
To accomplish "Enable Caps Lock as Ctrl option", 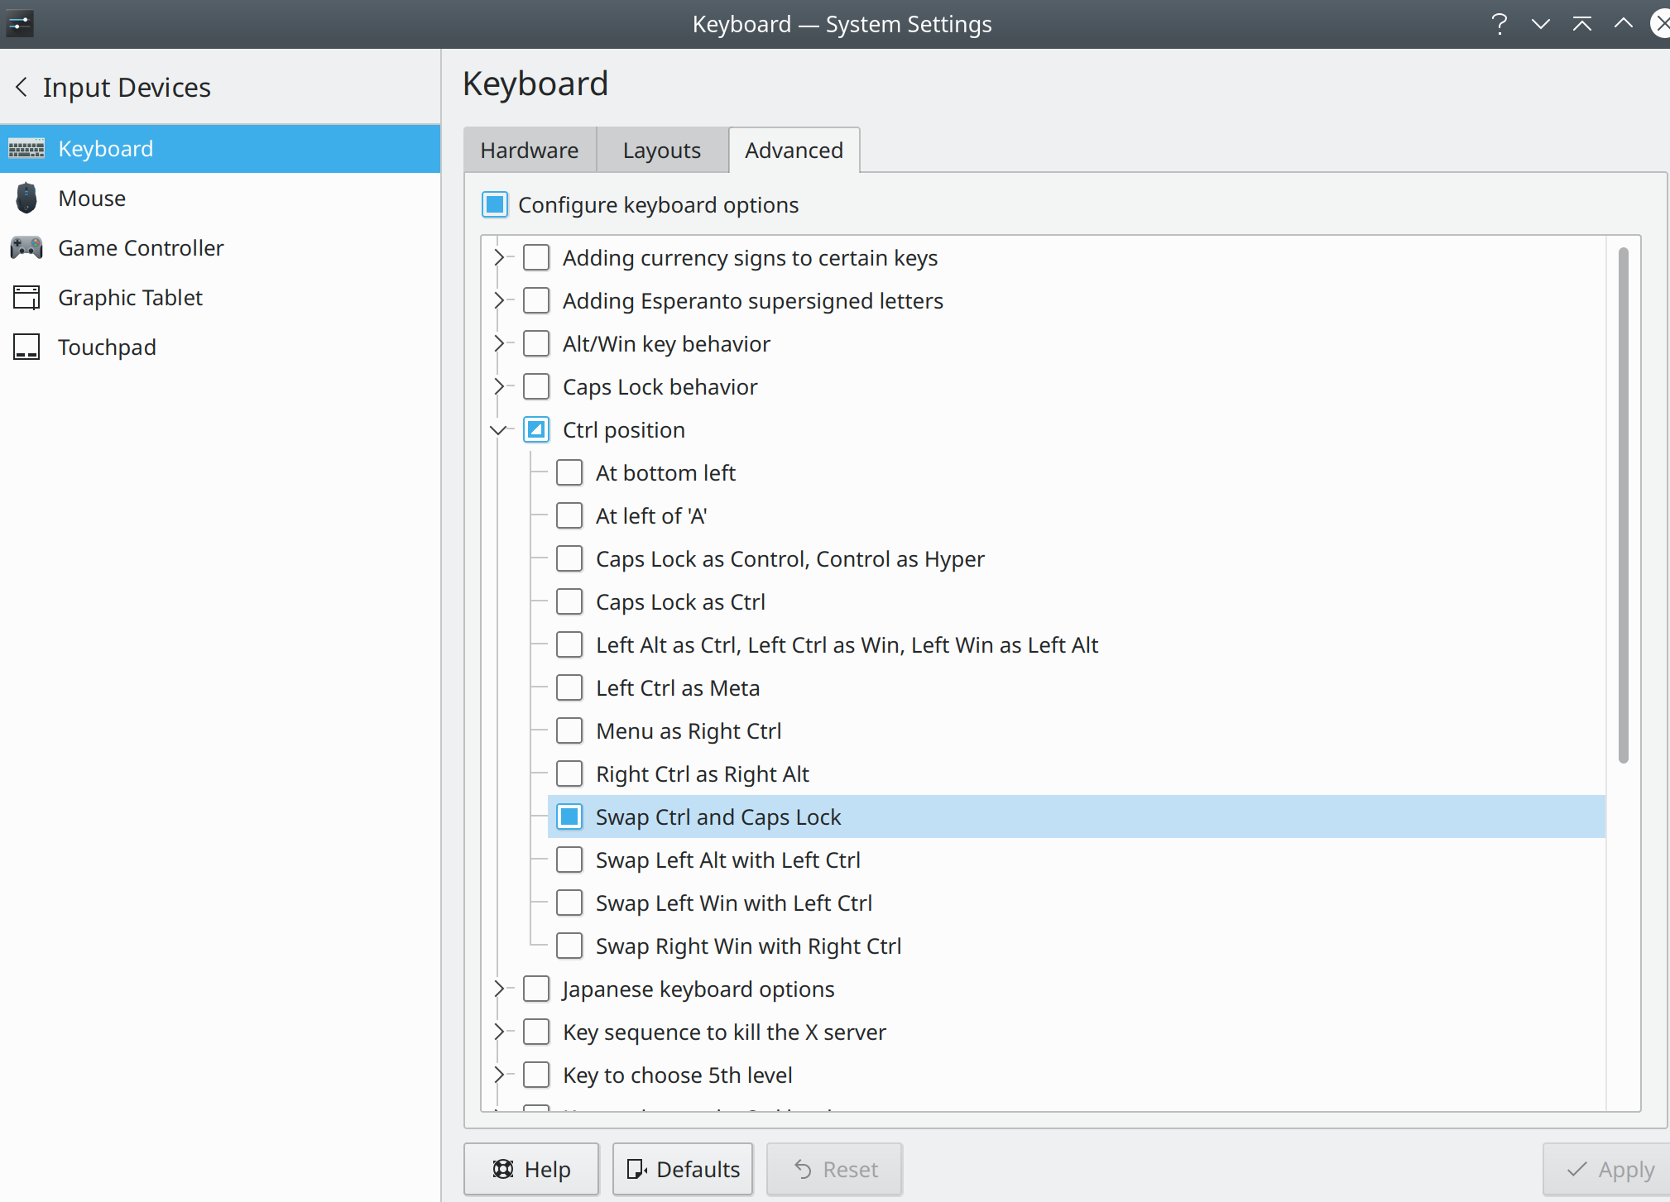I will 569,601.
